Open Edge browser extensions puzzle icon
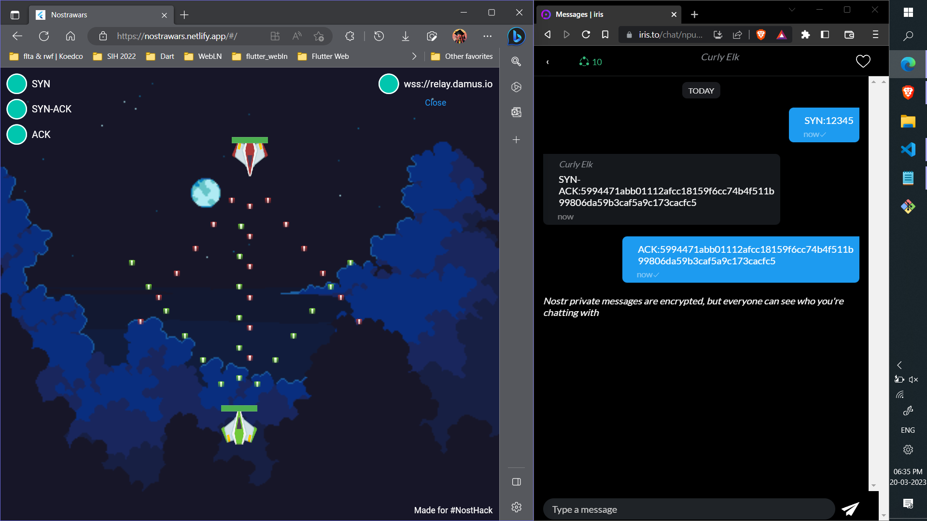The image size is (927, 521). (x=350, y=36)
